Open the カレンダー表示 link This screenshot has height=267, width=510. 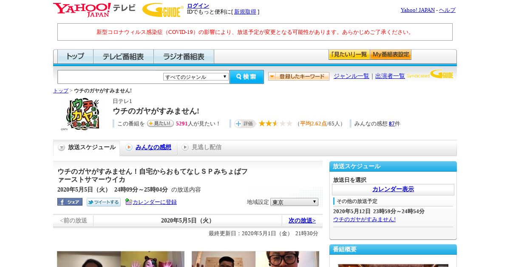393,189
